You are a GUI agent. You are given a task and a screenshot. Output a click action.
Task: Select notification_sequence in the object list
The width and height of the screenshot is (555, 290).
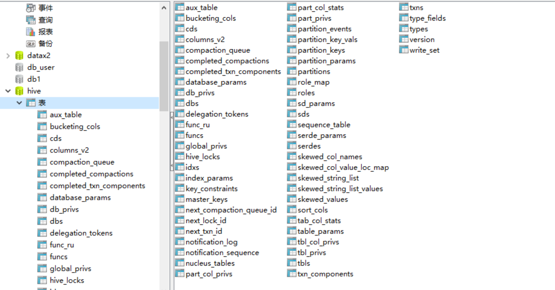click(222, 253)
